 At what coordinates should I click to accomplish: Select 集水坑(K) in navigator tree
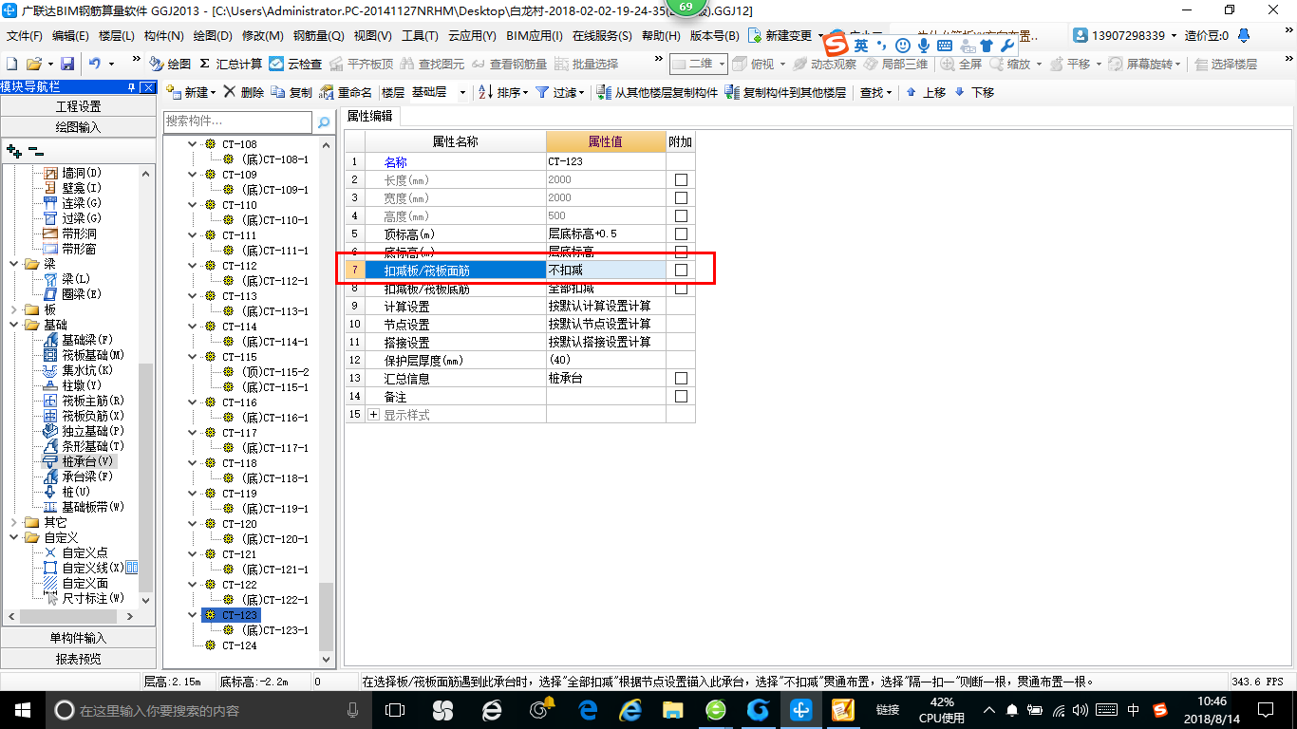pyautogui.click(x=87, y=370)
